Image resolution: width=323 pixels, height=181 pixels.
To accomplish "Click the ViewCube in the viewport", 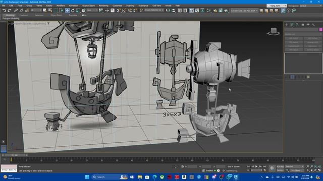I will coord(274,31).
